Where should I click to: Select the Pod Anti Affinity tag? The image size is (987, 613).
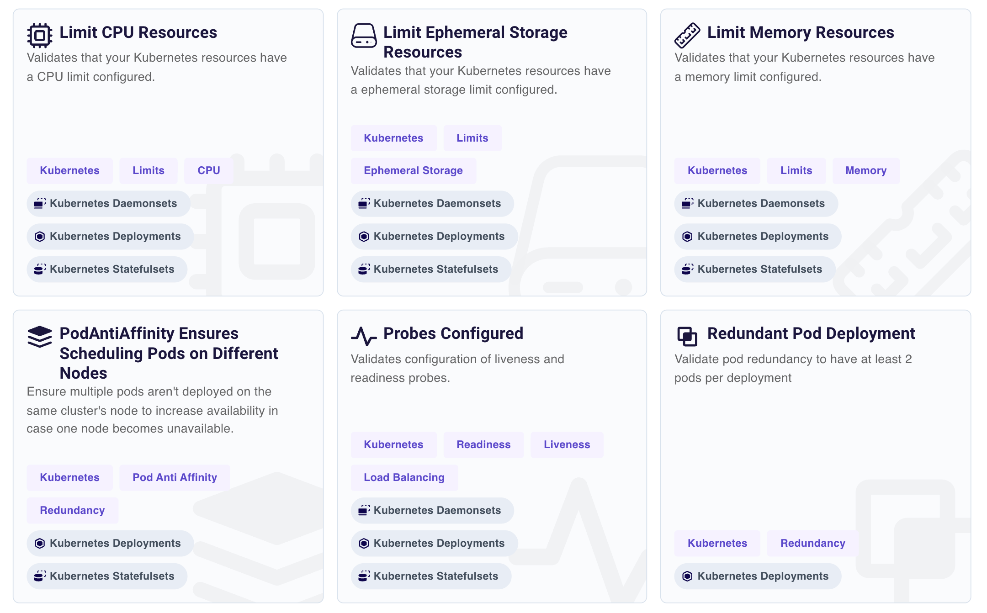pyautogui.click(x=175, y=477)
